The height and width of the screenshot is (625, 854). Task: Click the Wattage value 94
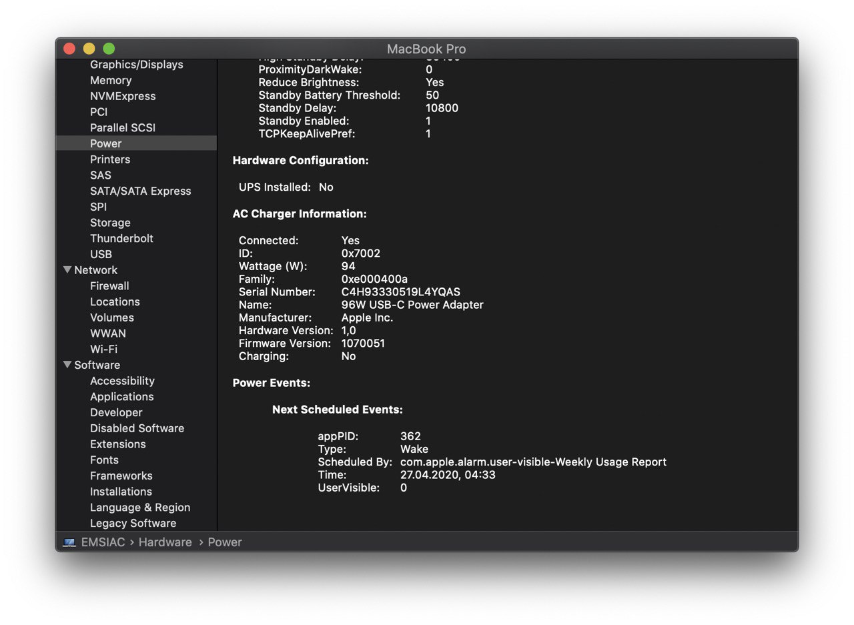(x=348, y=266)
